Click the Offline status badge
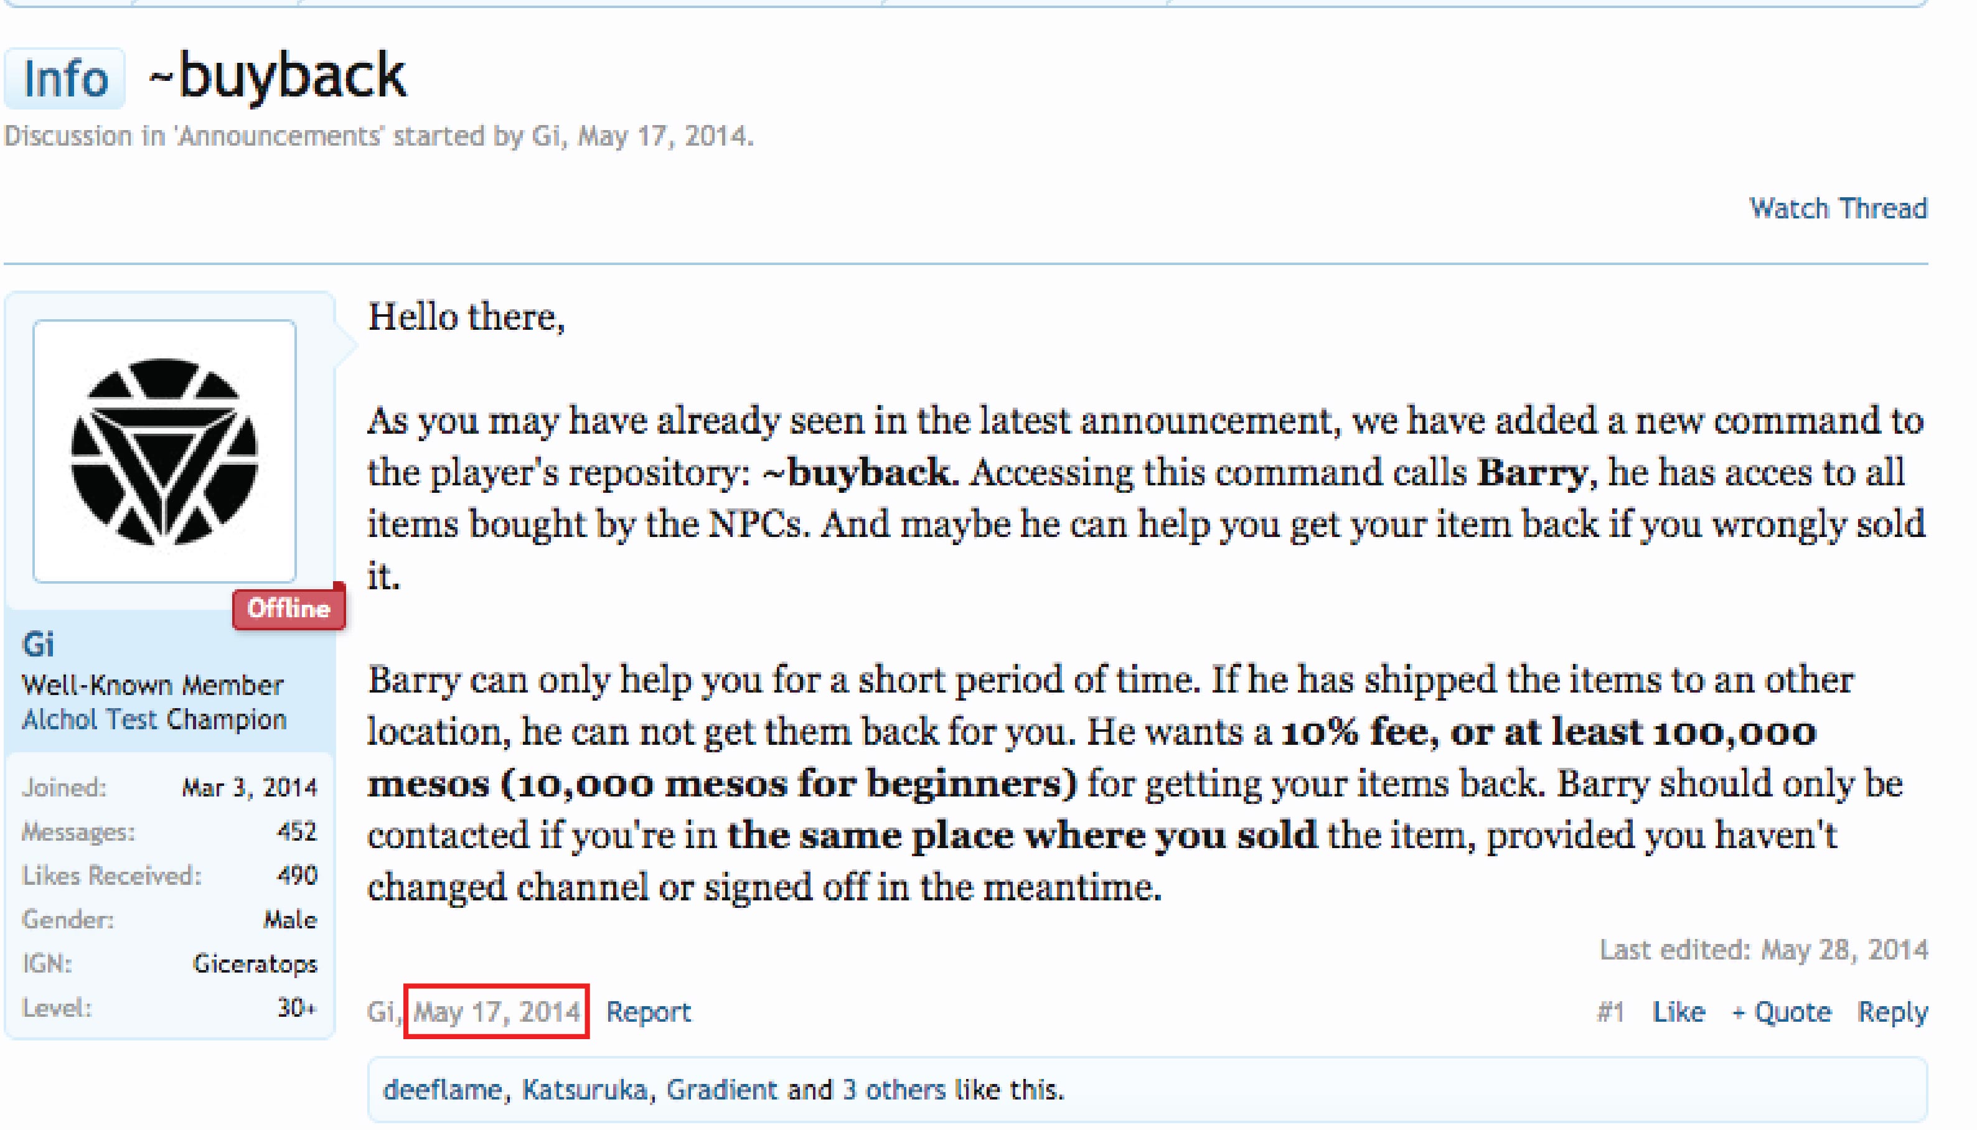 coord(289,609)
